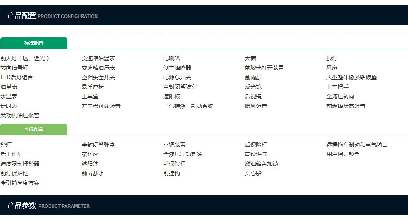Click 全液压转向 item
Viewport: 408px width, 223px height.
[340, 96]
